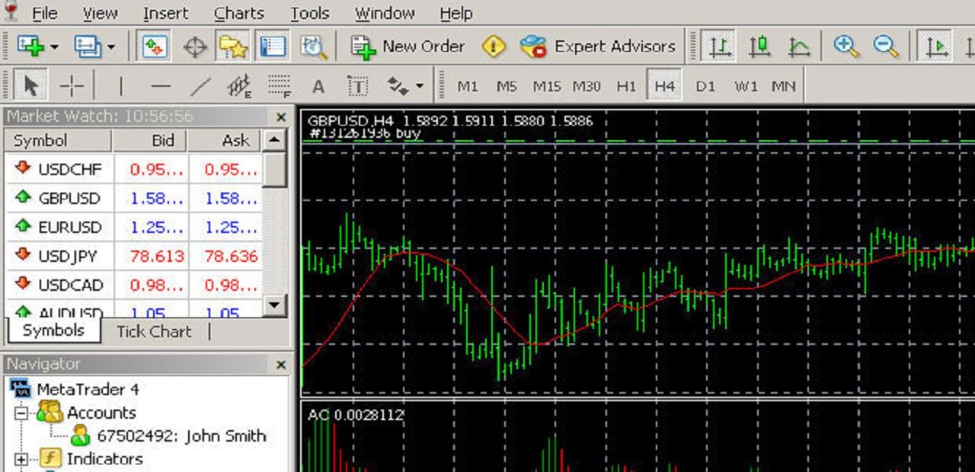975x472 pixels.
Task: Toggle the Terminal panel button
Action: click(x=272, y=46)
